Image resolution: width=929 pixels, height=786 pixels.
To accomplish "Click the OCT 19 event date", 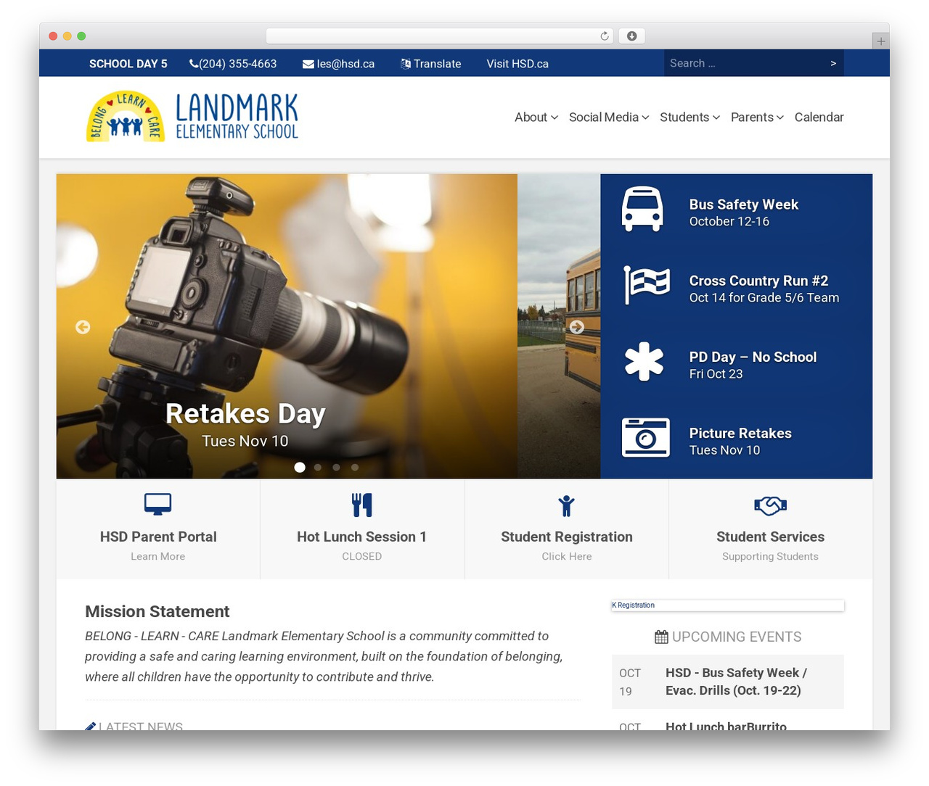I will pyautogui.click(x=630, y=682).
